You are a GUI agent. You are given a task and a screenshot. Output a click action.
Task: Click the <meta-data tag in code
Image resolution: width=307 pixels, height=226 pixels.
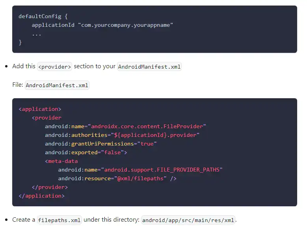61,161
